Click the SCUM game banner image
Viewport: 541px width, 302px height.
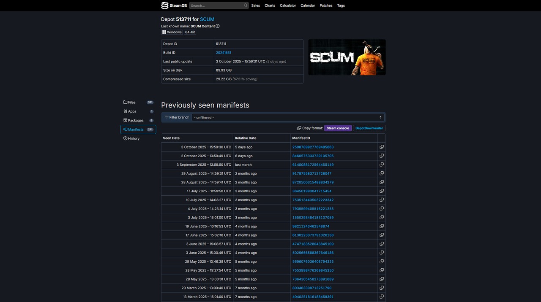[x=347, y=57]
